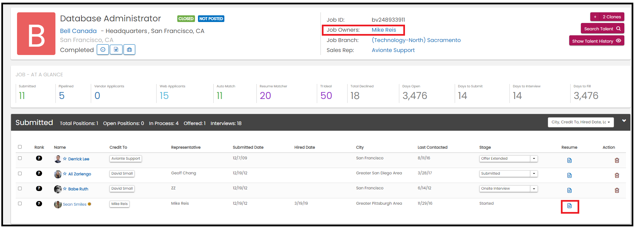Click the Search Talent button
Image resolution: width=636 pixels, height=229 pixels.
[602, 29]
